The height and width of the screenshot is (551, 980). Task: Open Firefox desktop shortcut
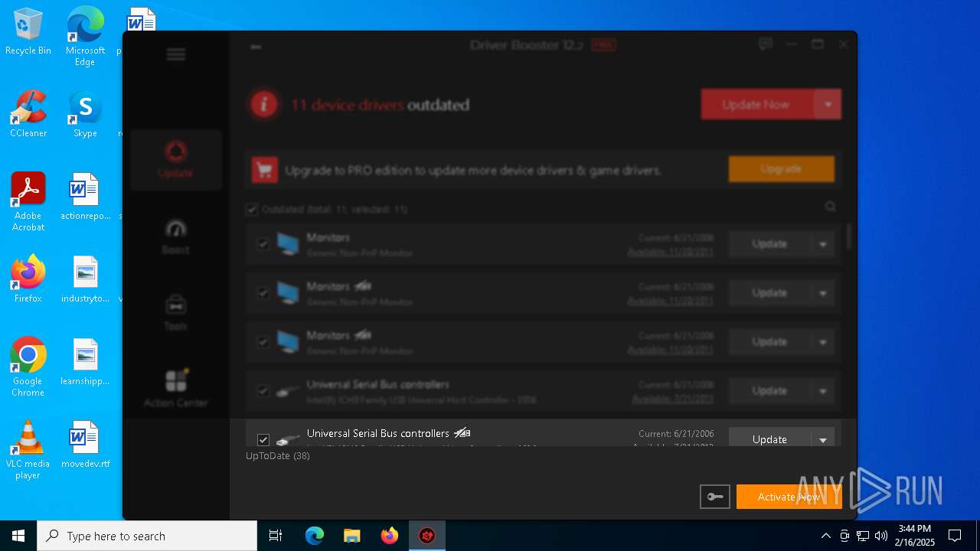(28, 279)
